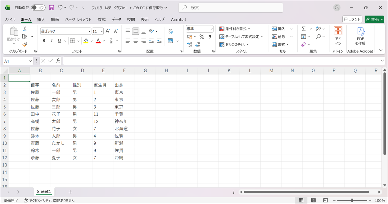Open the Data ribbon tab
This screenshot has width=388, height=204.
(116, 20)
